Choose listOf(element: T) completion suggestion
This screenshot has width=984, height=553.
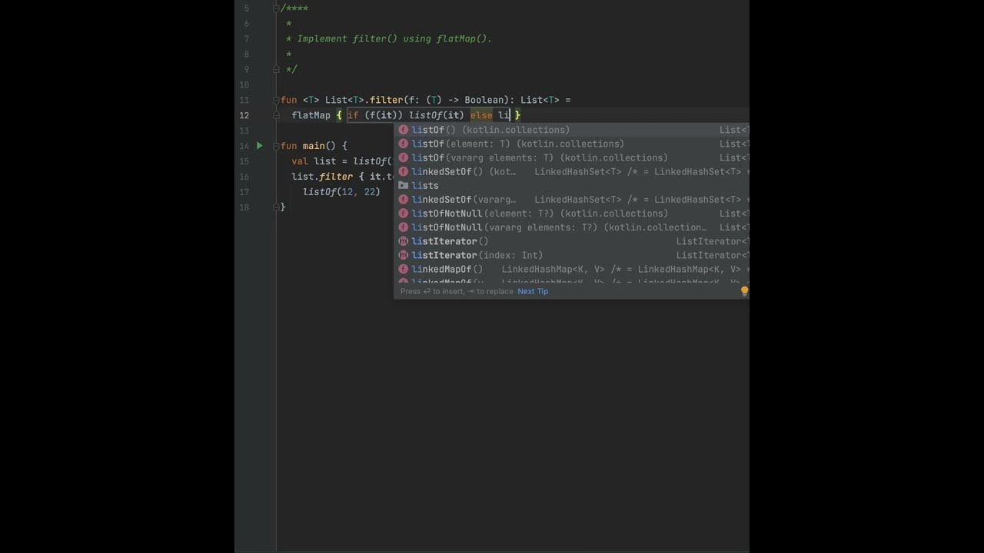click(x=571, y=144)
